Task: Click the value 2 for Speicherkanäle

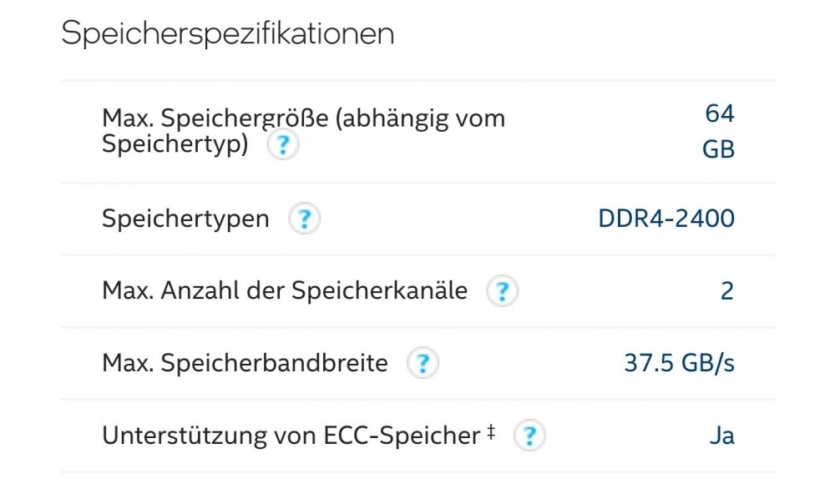Action: coord(727,291)
